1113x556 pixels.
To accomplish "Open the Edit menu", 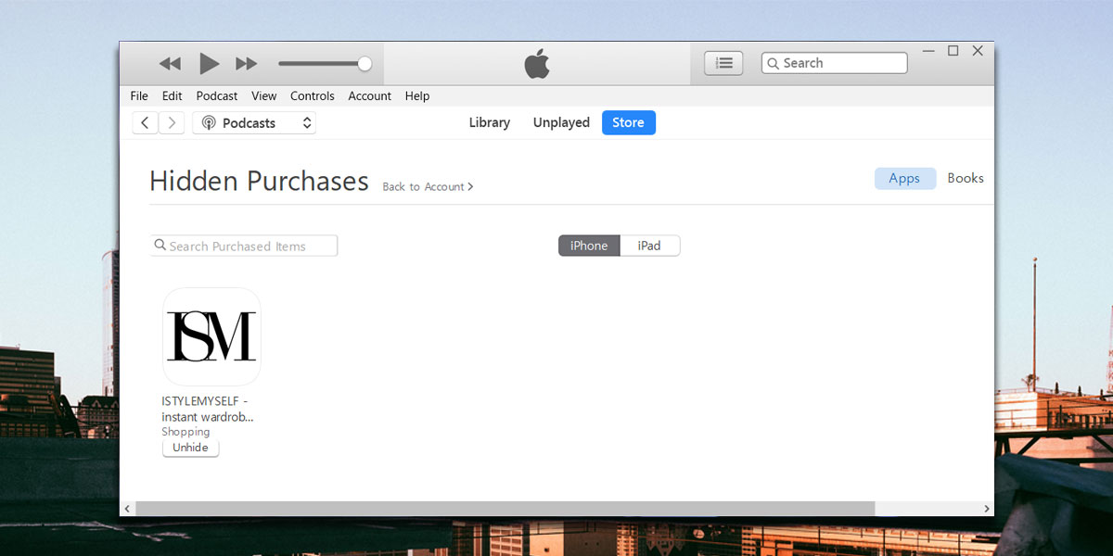I will [172, 95].
